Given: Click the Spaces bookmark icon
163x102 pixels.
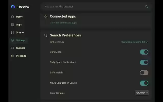Looking at the screenshot, I should pyautogui.click(x=12, y=32).
